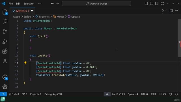Split the editor to the right

[x=171, y=11]
